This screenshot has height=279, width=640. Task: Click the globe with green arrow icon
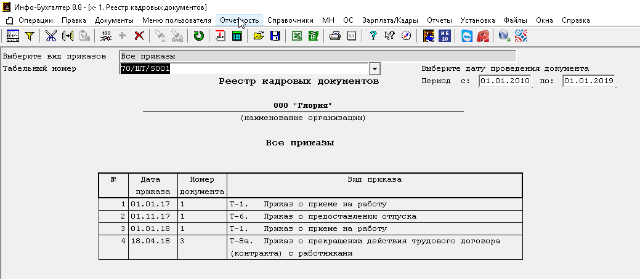[x=504, y=36]
